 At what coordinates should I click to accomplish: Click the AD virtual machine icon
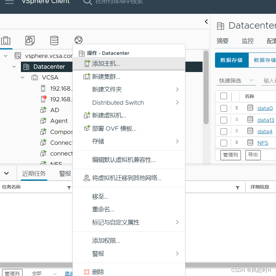[x=43, y=110]
